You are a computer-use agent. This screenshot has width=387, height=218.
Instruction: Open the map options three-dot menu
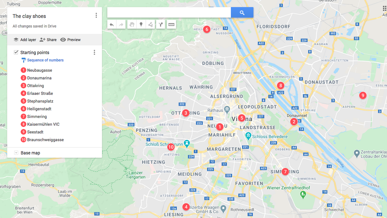click(96, 16)
